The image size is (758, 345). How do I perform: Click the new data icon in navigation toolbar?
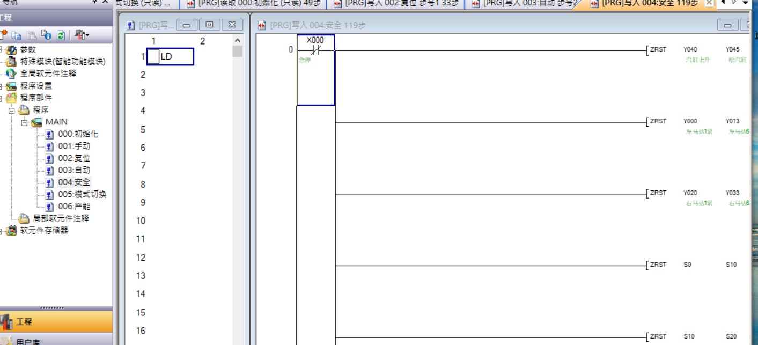(4, 35)
